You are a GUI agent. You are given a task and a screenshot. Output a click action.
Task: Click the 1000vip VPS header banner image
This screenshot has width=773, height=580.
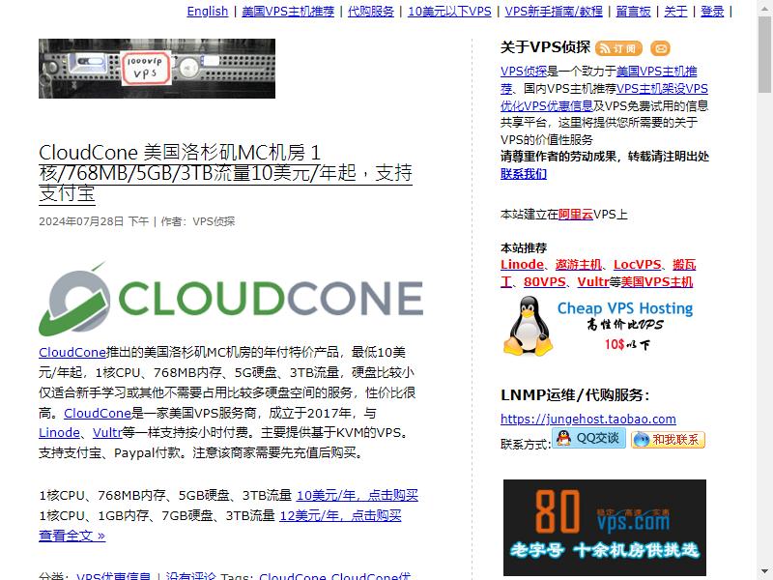[157, 69]
